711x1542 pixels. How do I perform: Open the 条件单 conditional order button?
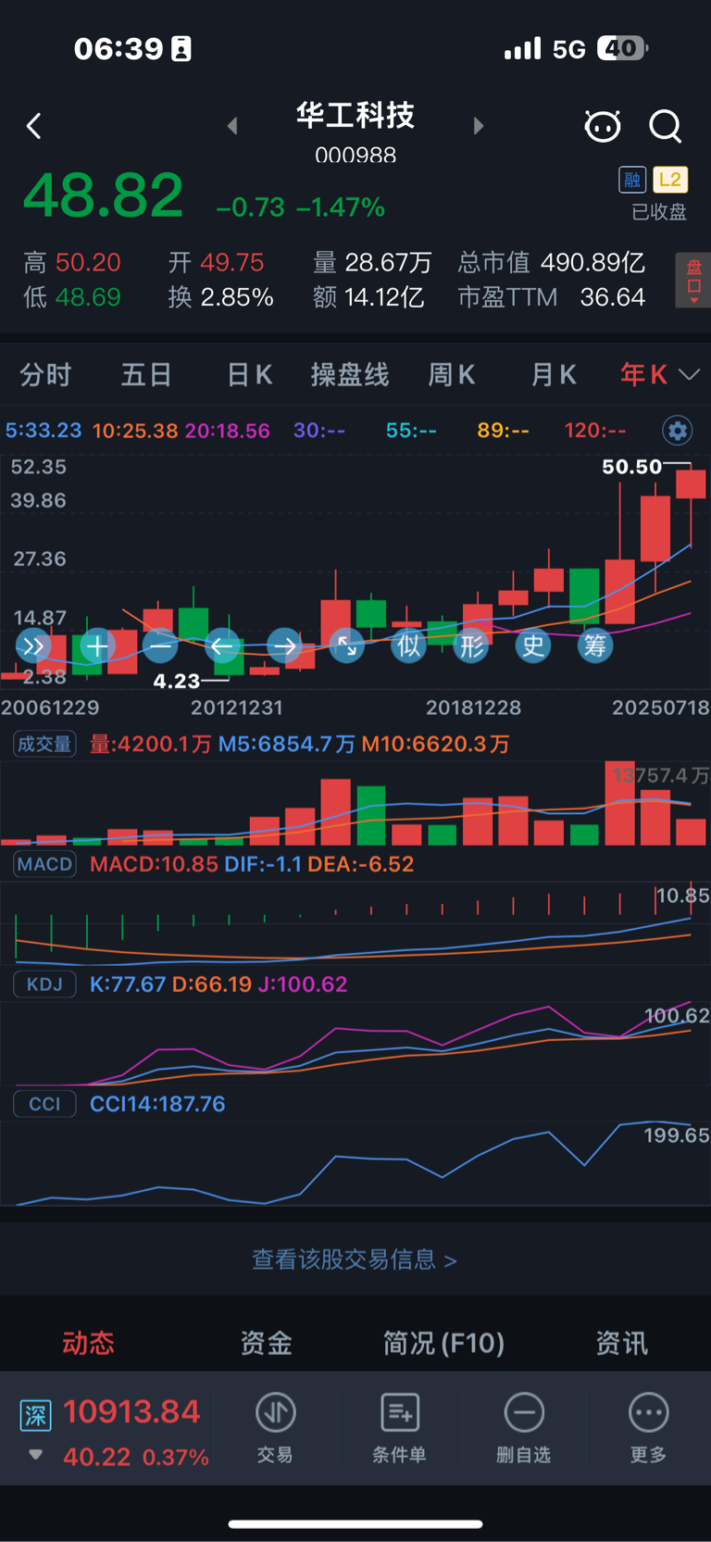399,1428
